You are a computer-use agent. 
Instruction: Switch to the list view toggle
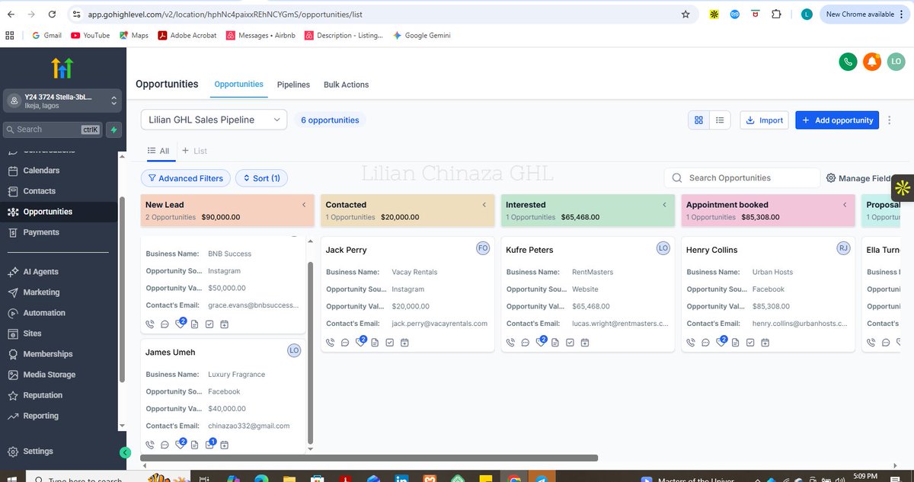click(720, 120)
